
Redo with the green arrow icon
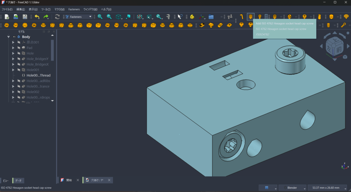(46, 17)
